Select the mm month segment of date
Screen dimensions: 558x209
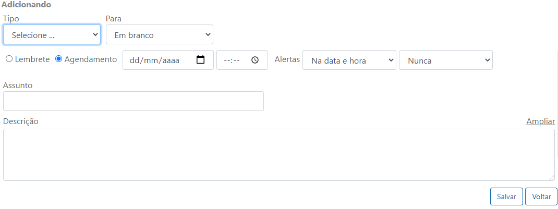[151, 60]
